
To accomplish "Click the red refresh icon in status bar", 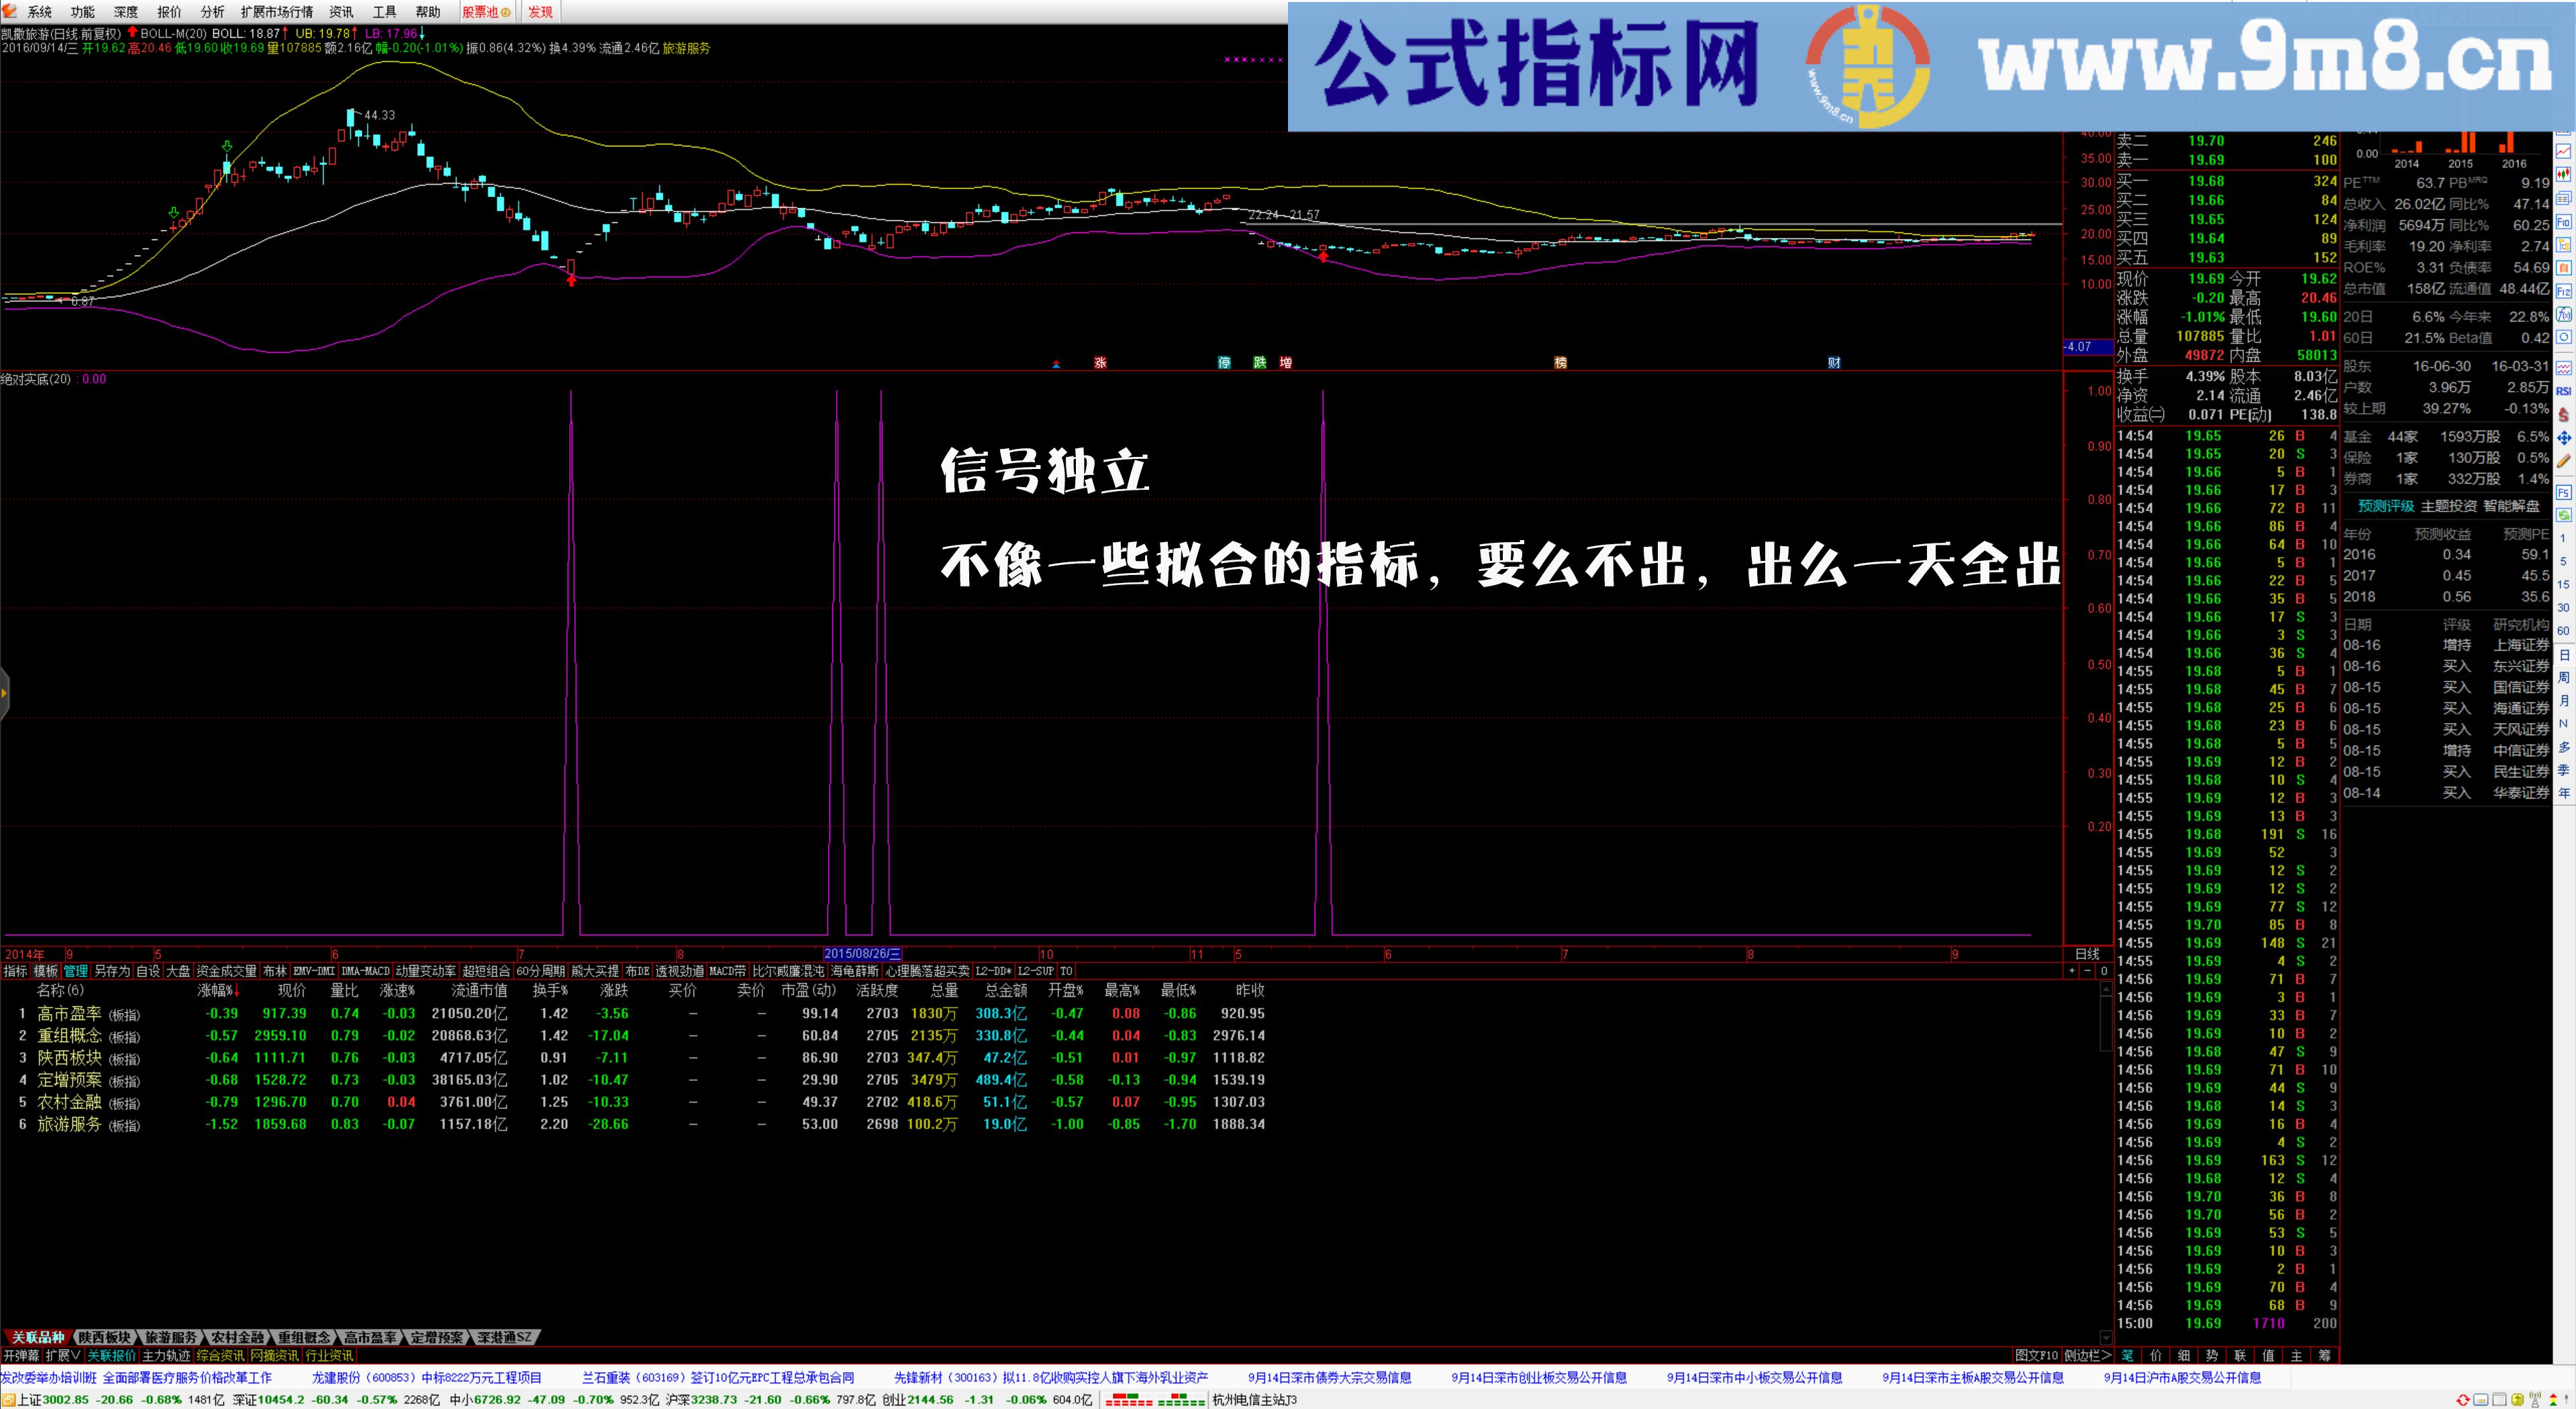I will [x=2464, y=1400].
